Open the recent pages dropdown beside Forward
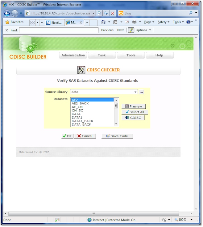The width and height of the screenshot is (203, 227). [21, 13]
